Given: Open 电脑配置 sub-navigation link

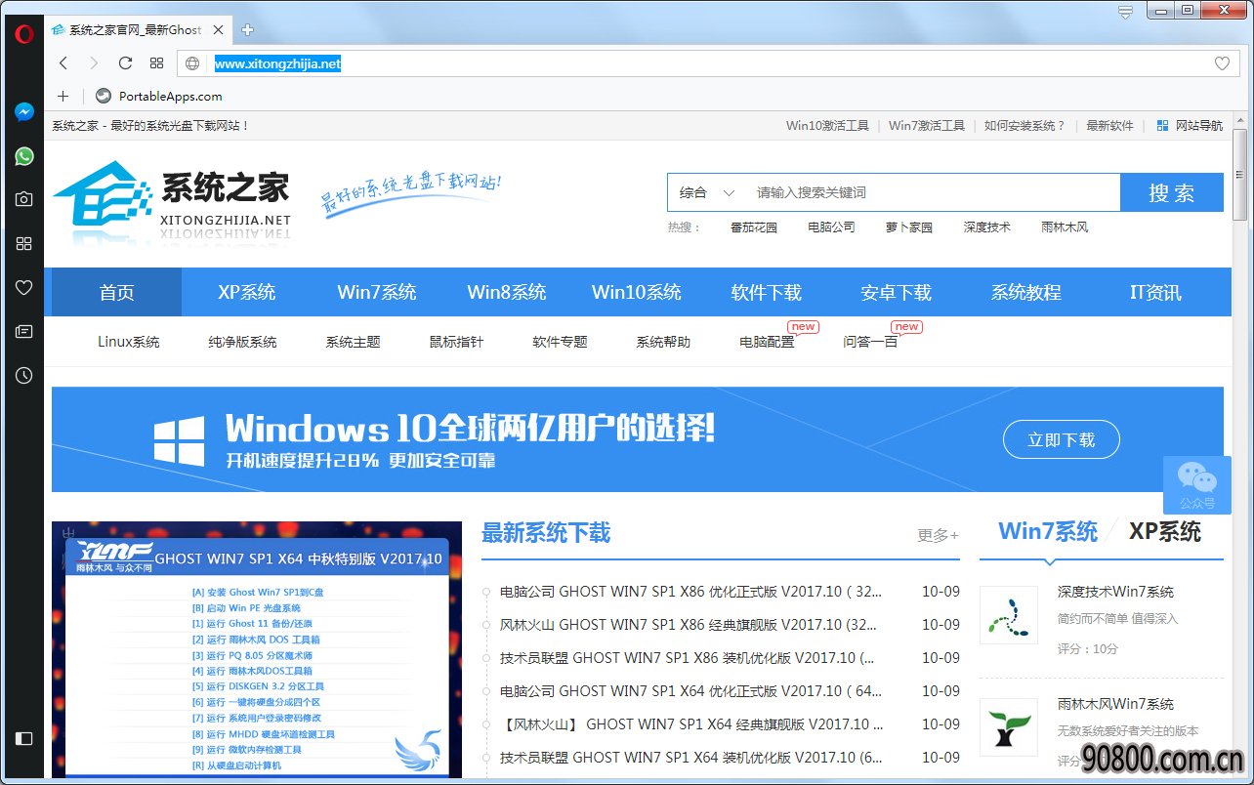Looking at the screenshot, I should pos(767,342).
